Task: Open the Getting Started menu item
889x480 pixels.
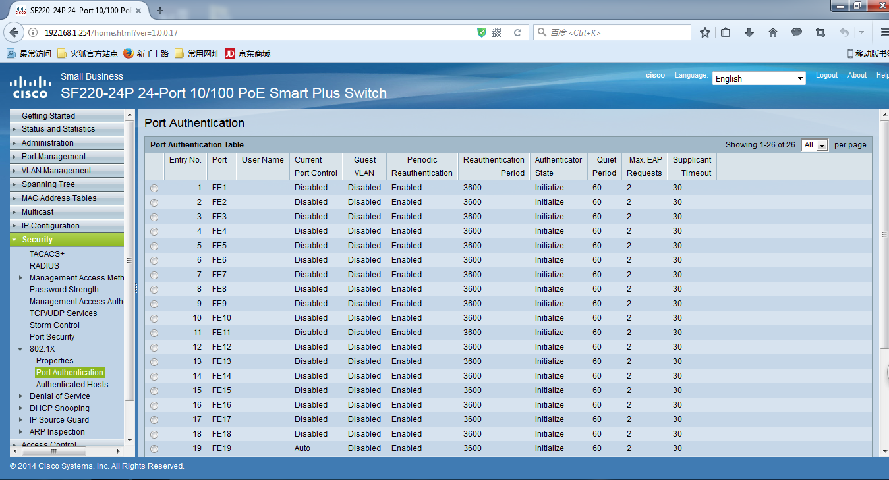Action: coord(67,115)
